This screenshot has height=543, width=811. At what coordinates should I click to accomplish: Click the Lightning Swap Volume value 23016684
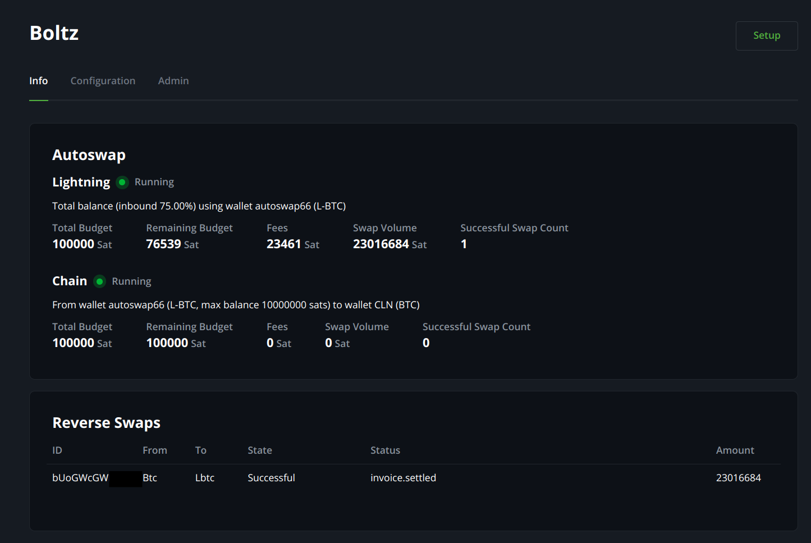(381, 244)
